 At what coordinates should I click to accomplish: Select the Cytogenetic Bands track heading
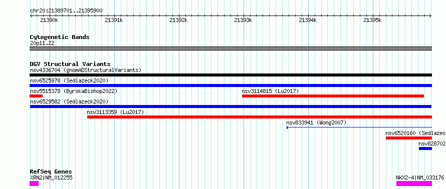[x=60, y=37]
